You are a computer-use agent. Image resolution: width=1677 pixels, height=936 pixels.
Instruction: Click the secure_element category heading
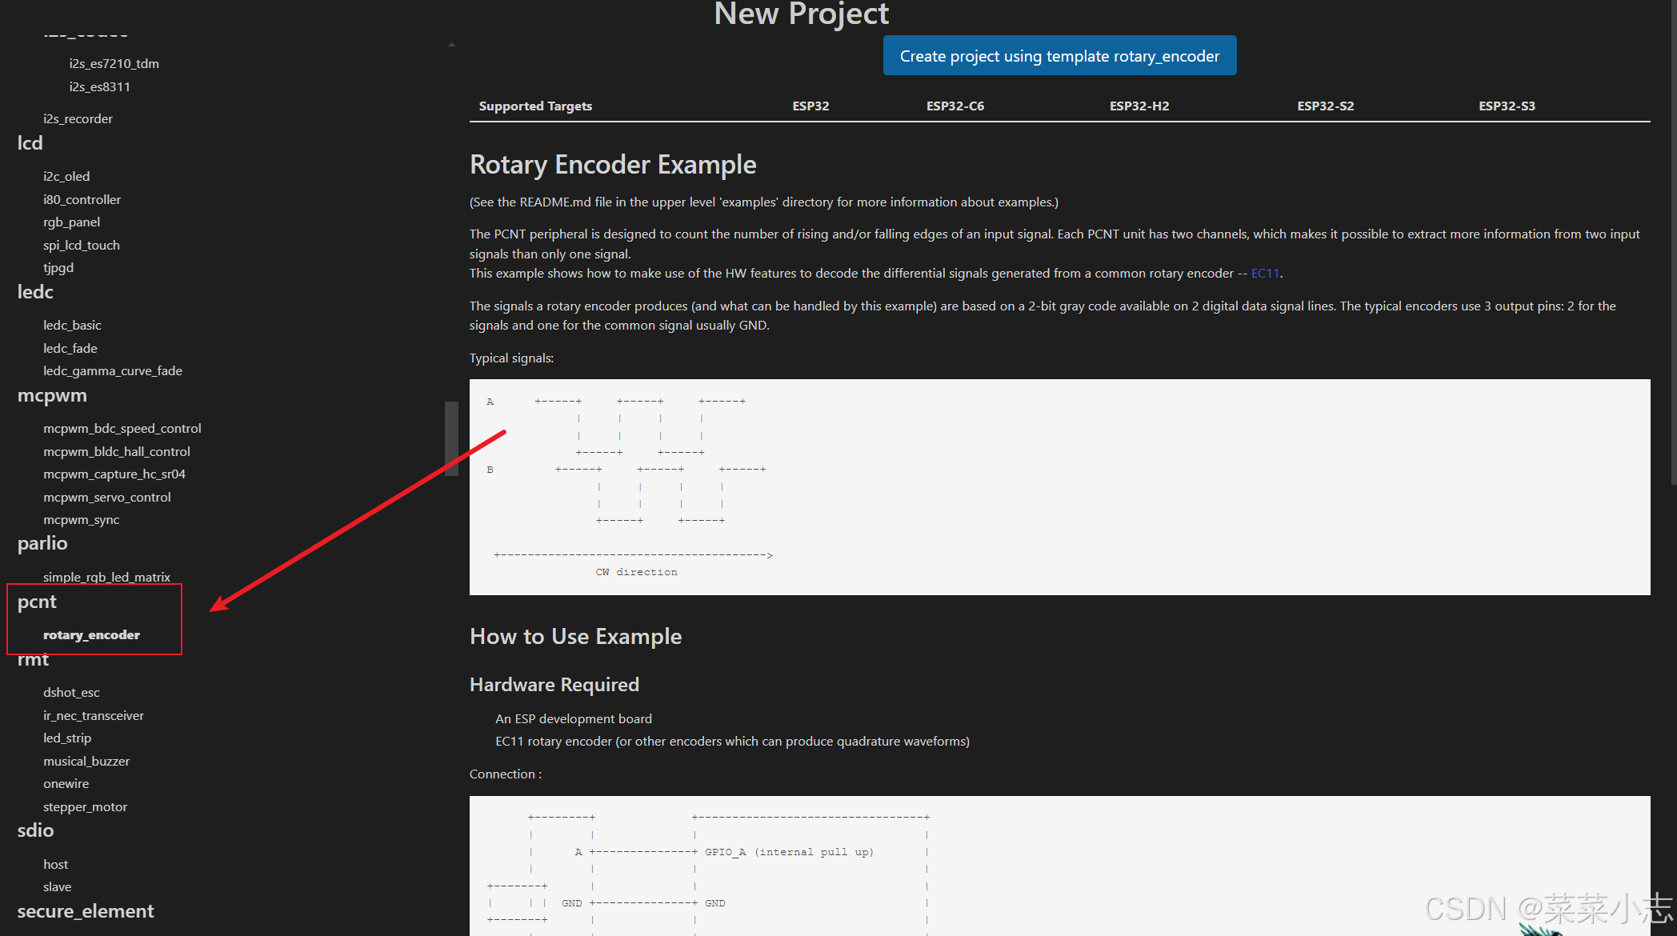click(x=86, y=911)
